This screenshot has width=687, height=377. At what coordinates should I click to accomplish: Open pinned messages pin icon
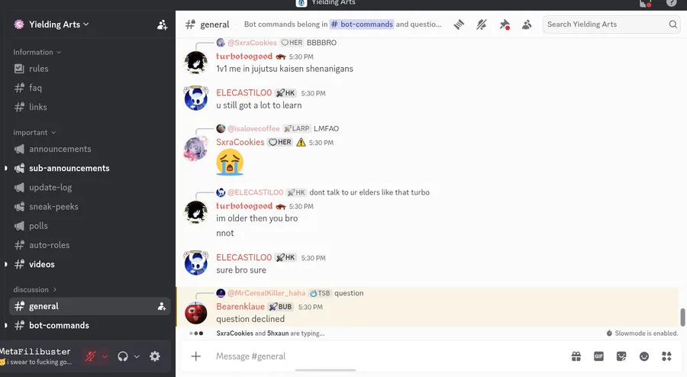pyautogui.click(x=505, y=24)
